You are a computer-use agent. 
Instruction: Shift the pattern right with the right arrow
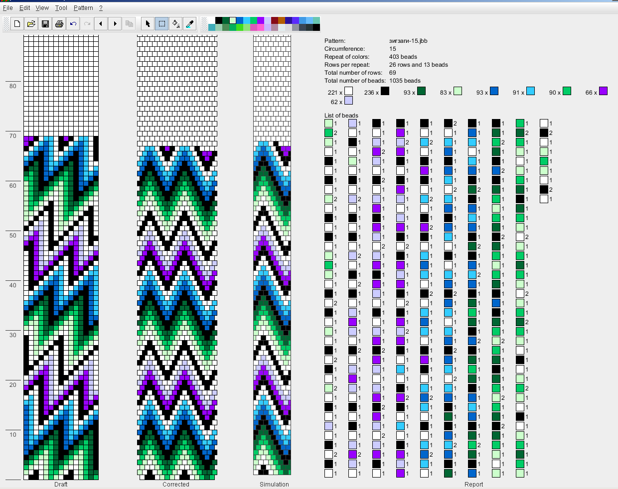point(115,24)
